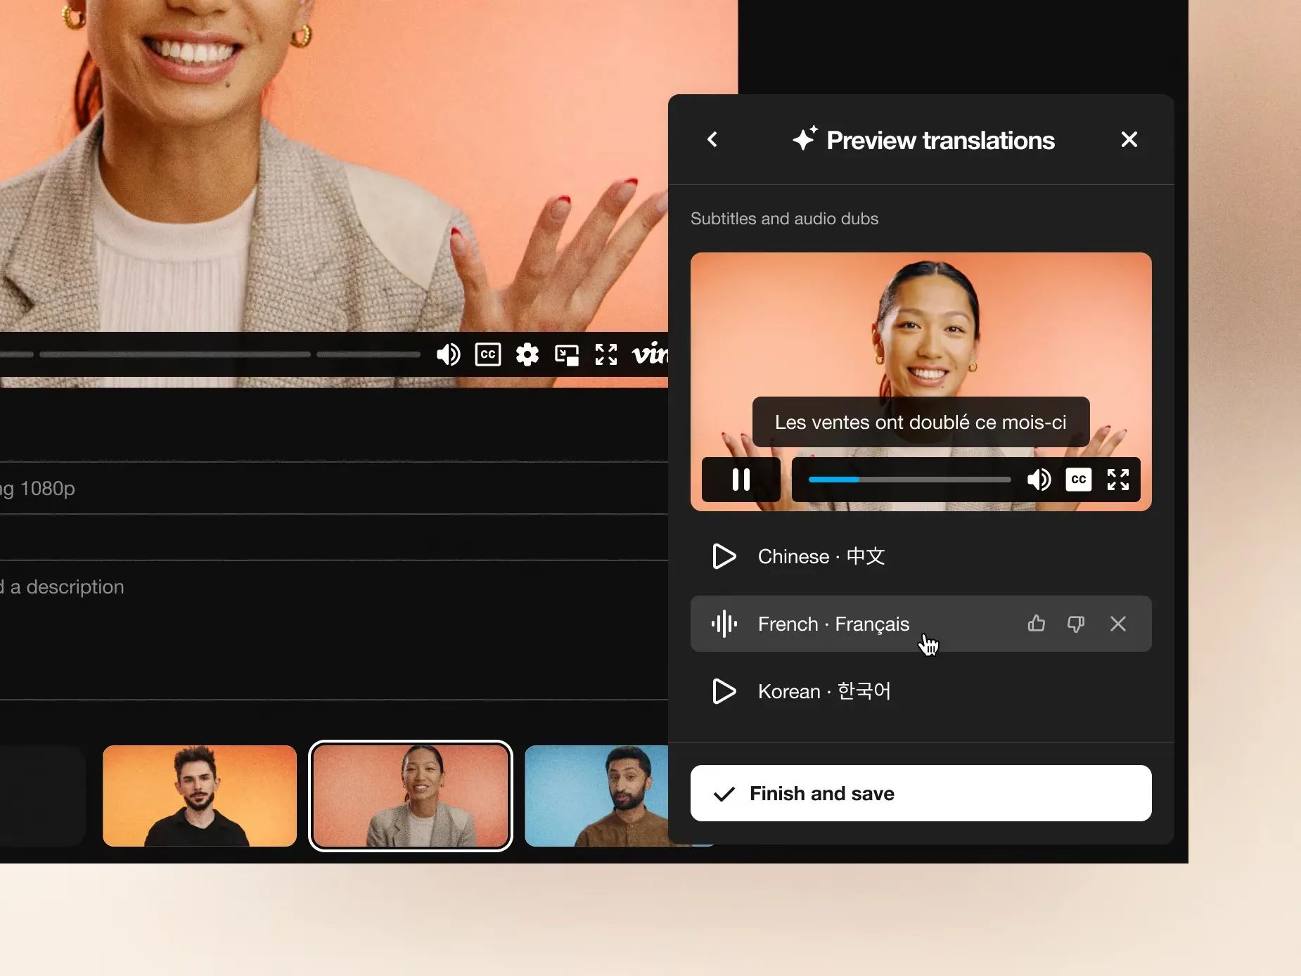Expand the preview video to fullscreen
Image resolution: width=1301 pixels, height=976 pixels.
[x=1118, y=480]
